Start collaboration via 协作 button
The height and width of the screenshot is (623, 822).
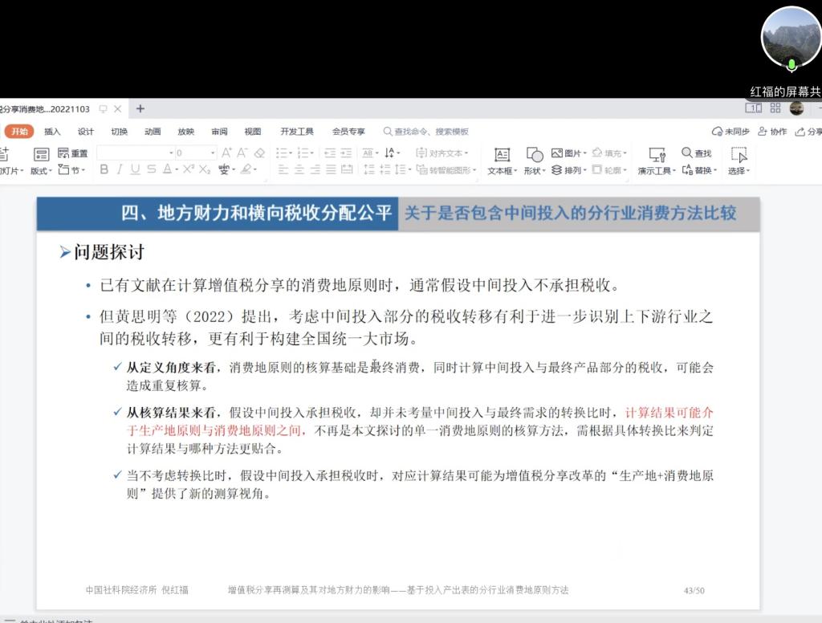773,131
